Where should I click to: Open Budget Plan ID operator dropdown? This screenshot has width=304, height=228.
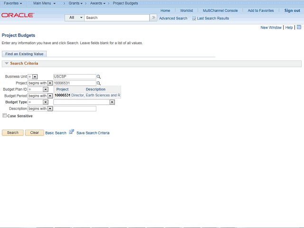(x=46, y=89)
